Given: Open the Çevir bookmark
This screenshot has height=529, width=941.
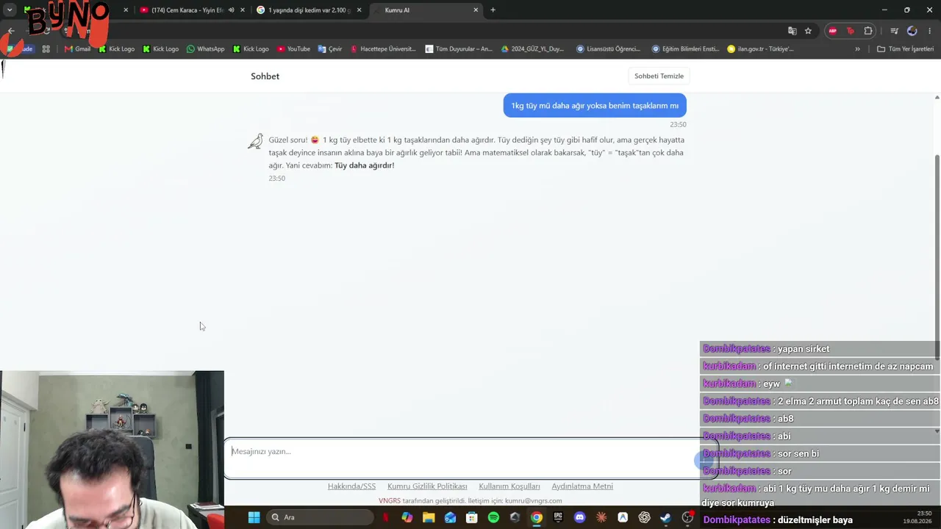Looking at the screenshot, I should point(330,49).
